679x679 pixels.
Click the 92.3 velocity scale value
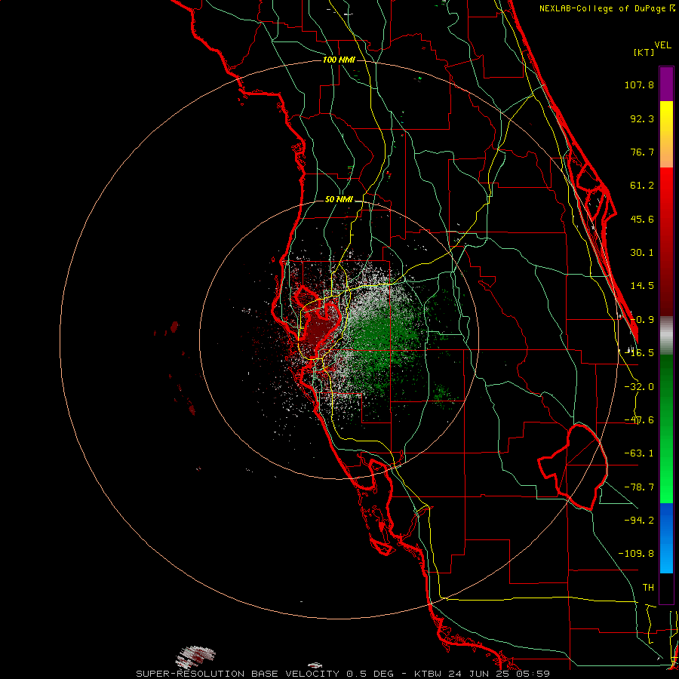coord(642,118)
